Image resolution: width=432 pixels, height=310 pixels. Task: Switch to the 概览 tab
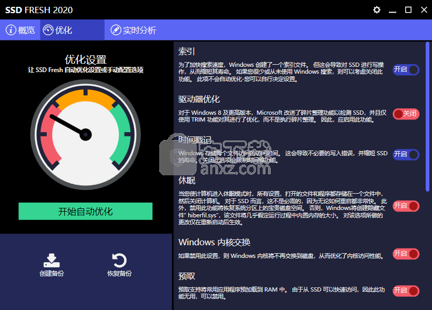20,30
